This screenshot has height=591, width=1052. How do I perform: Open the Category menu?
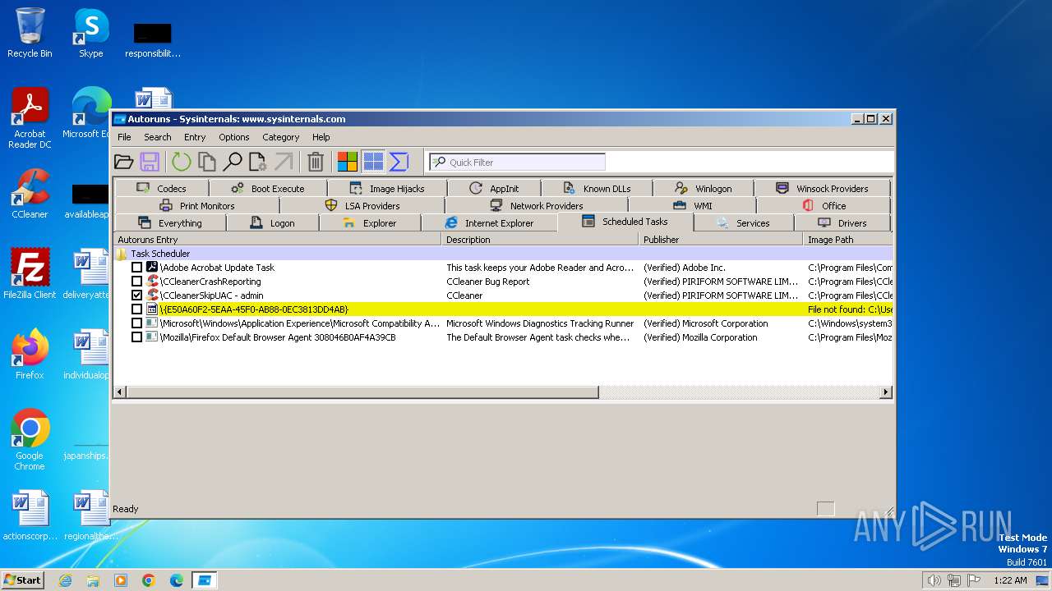(x=281, y=137)
